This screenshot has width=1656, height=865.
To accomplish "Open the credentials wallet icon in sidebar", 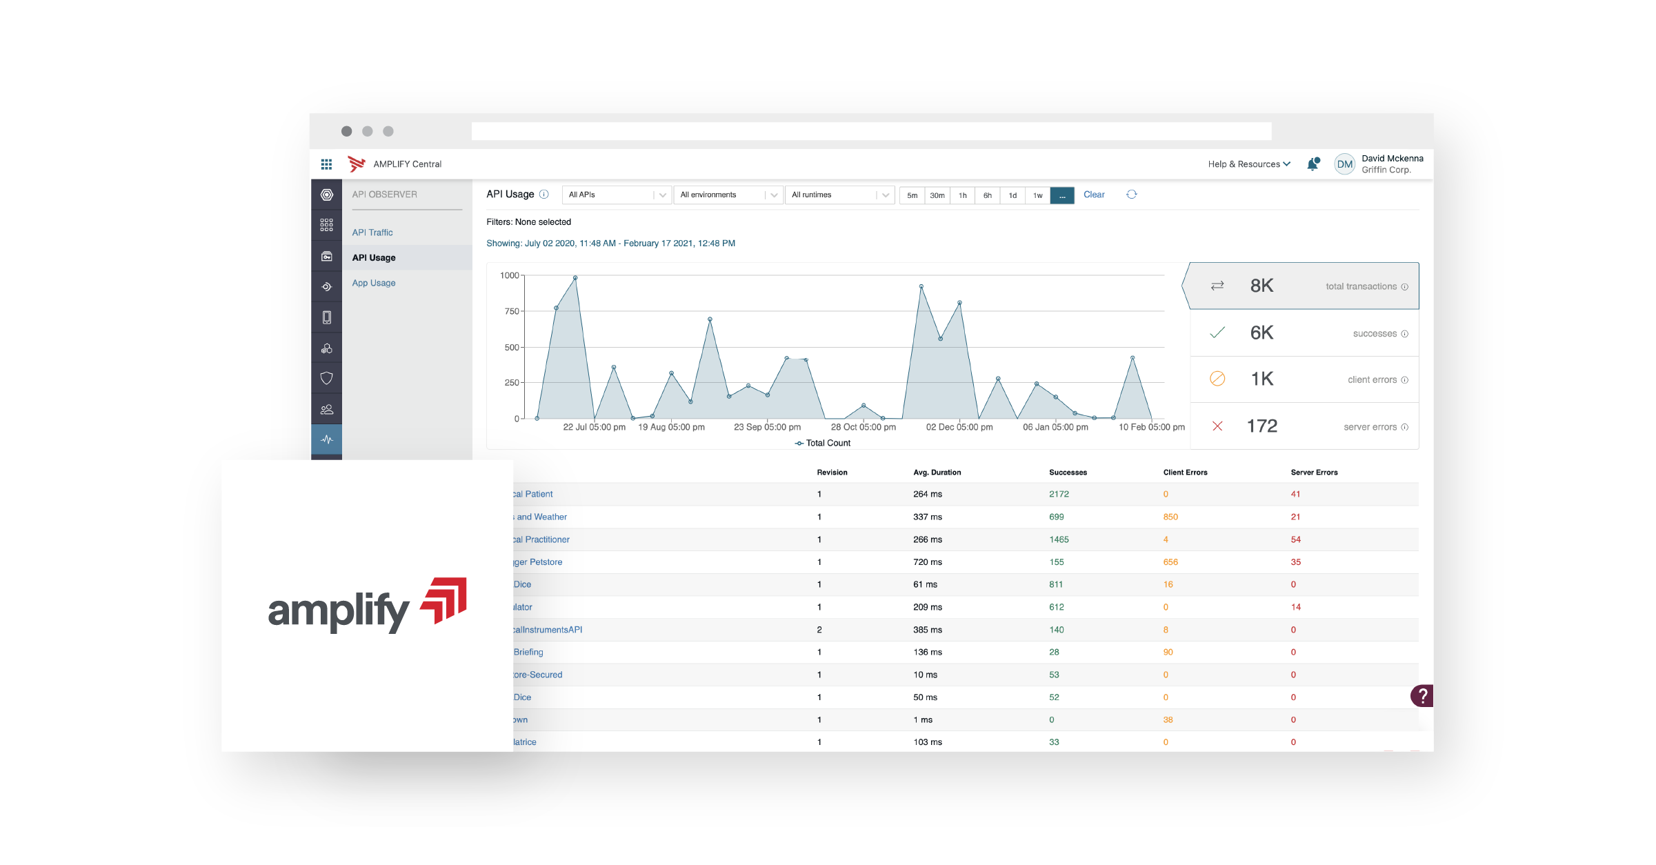I will pyautogui.click(x=326, y=256).
